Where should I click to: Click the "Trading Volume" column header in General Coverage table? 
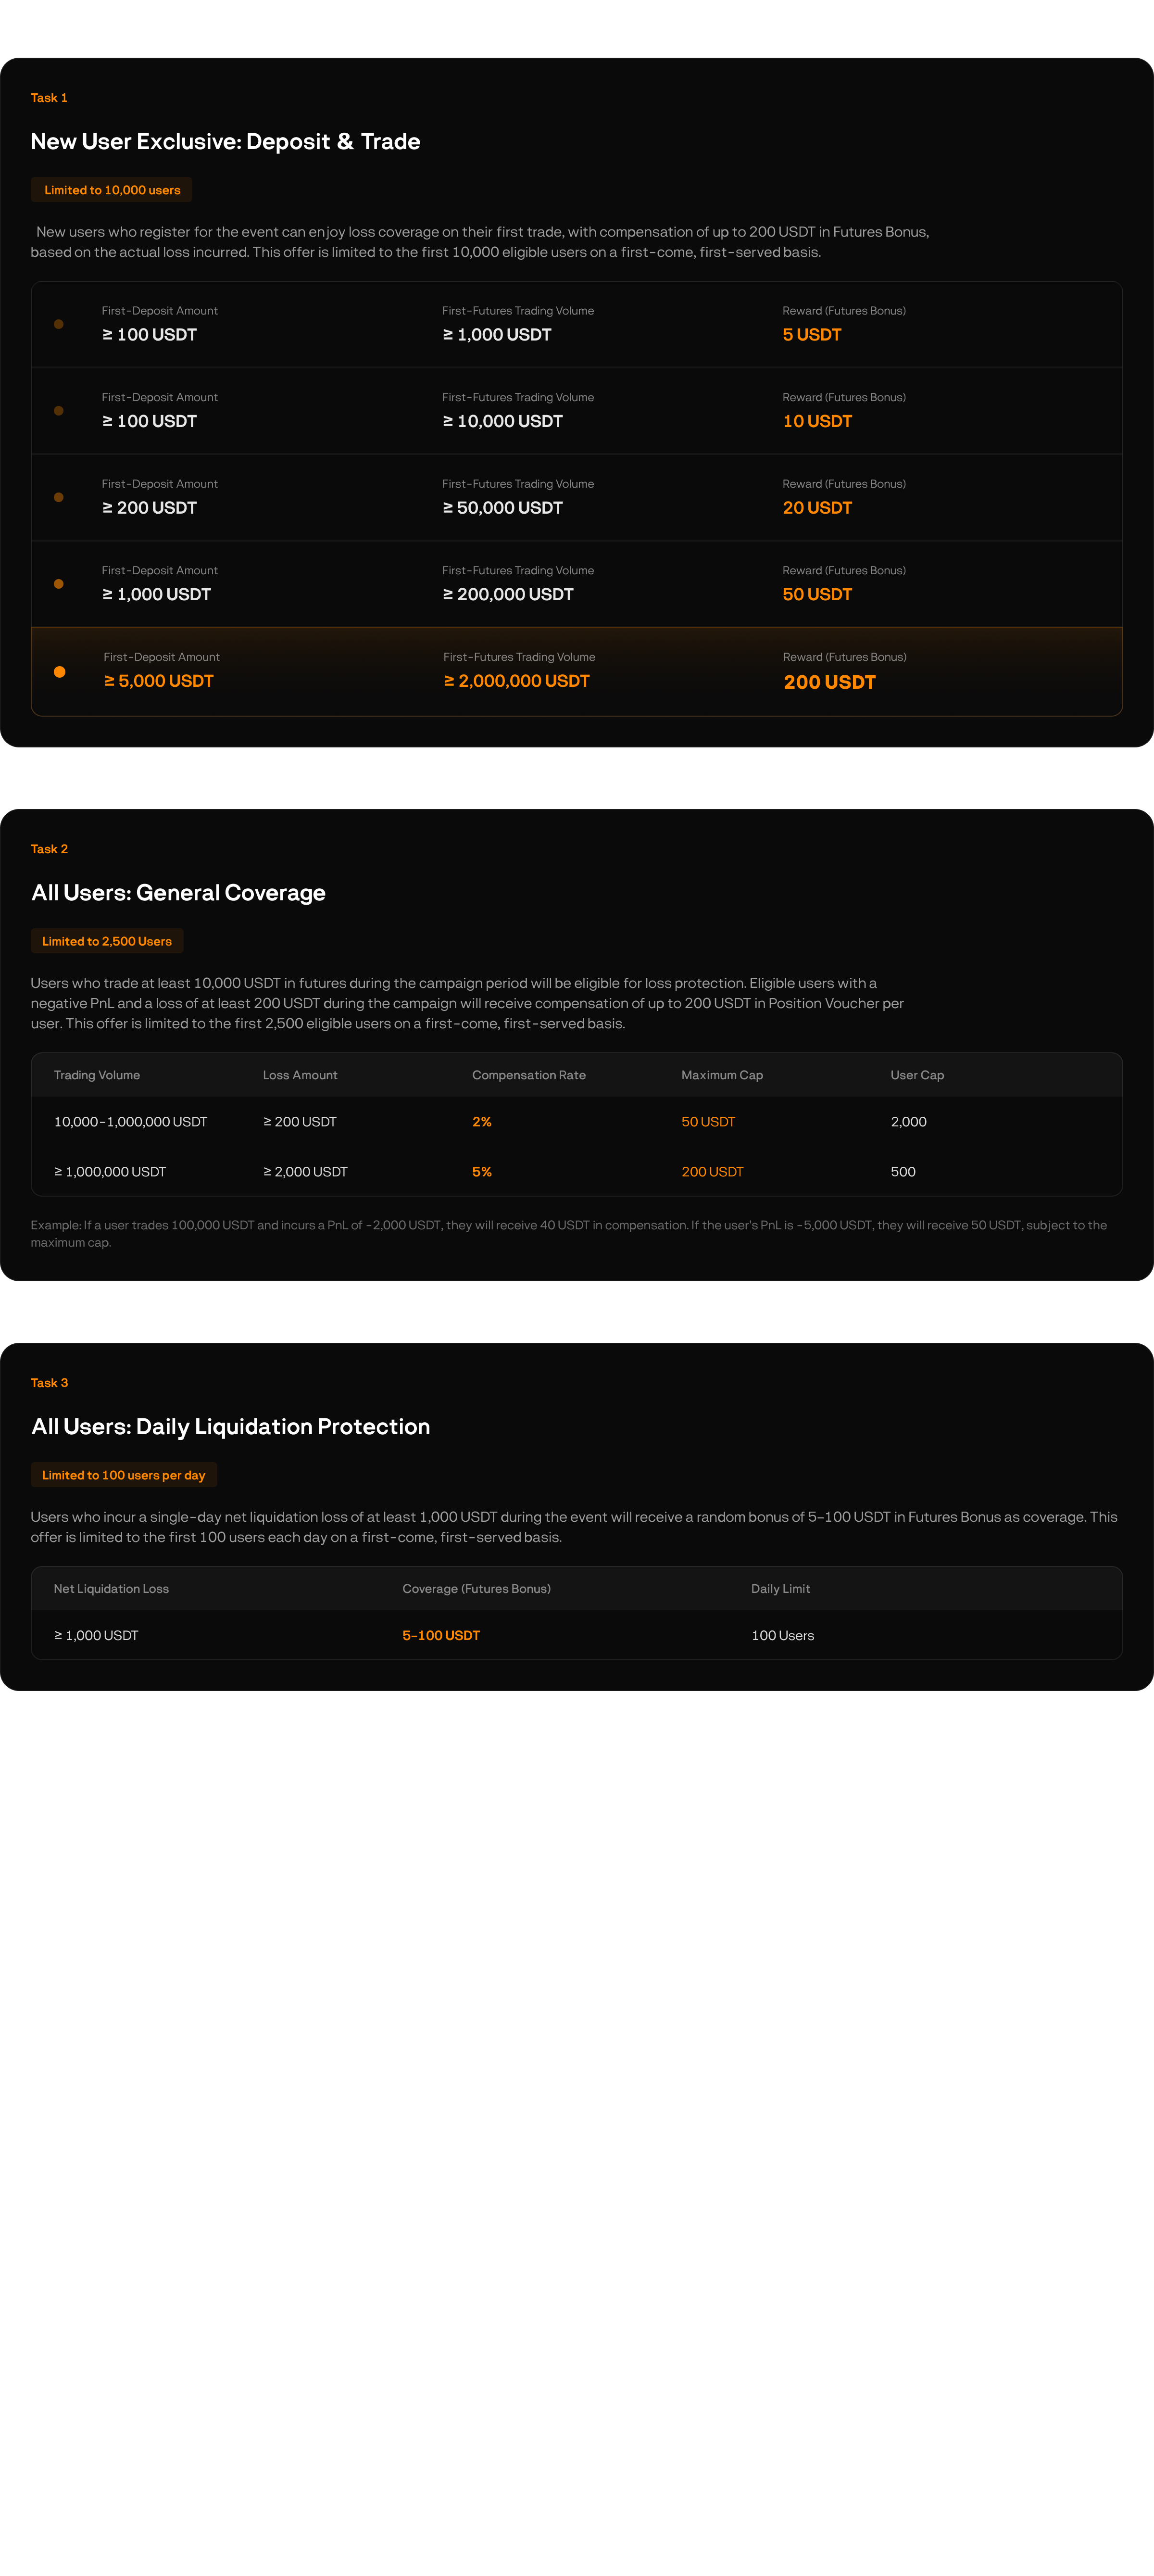tap(97, 1075)
